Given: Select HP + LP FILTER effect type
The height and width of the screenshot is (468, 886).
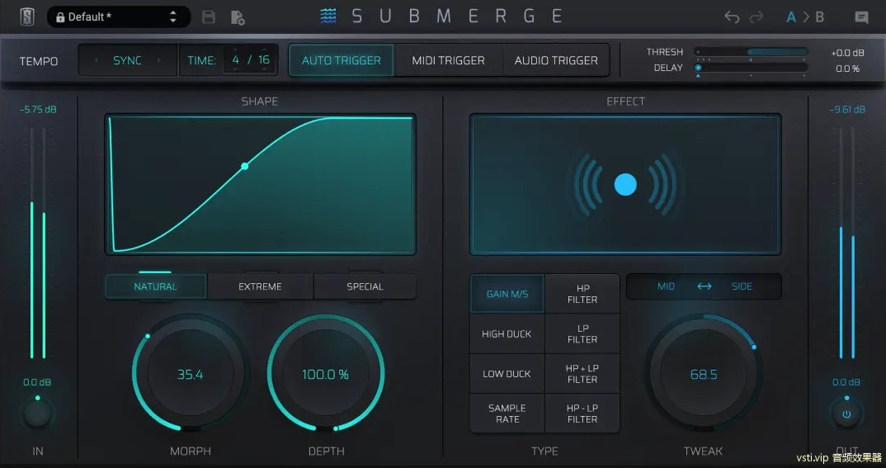Looking at the screenshot, I should pos(582,374).
